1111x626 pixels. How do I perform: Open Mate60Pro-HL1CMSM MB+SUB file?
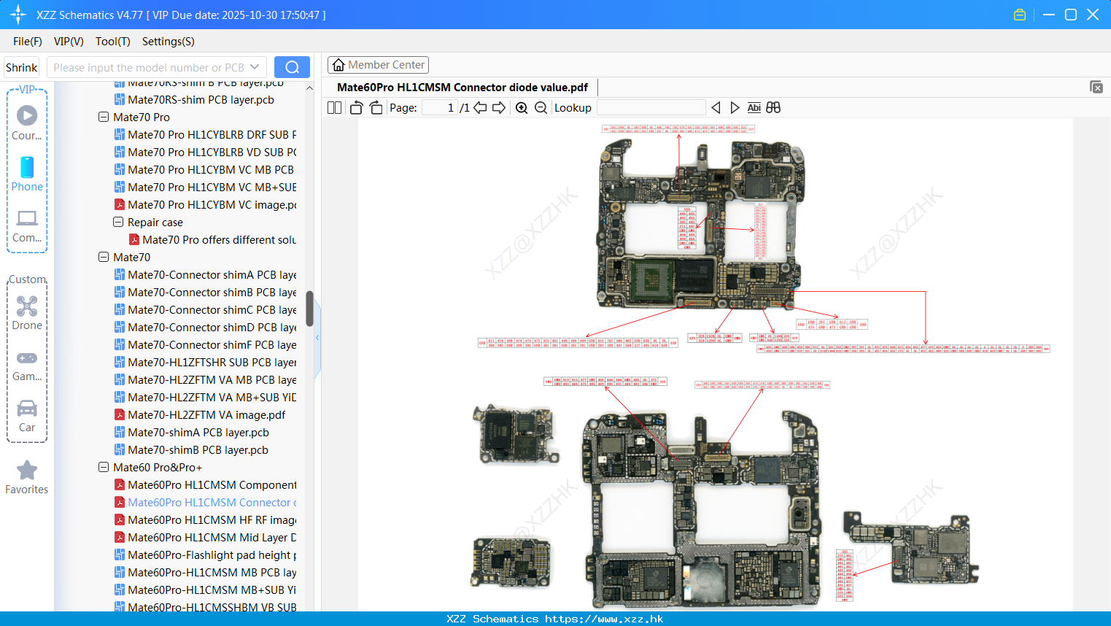click(x=205, y=590)
